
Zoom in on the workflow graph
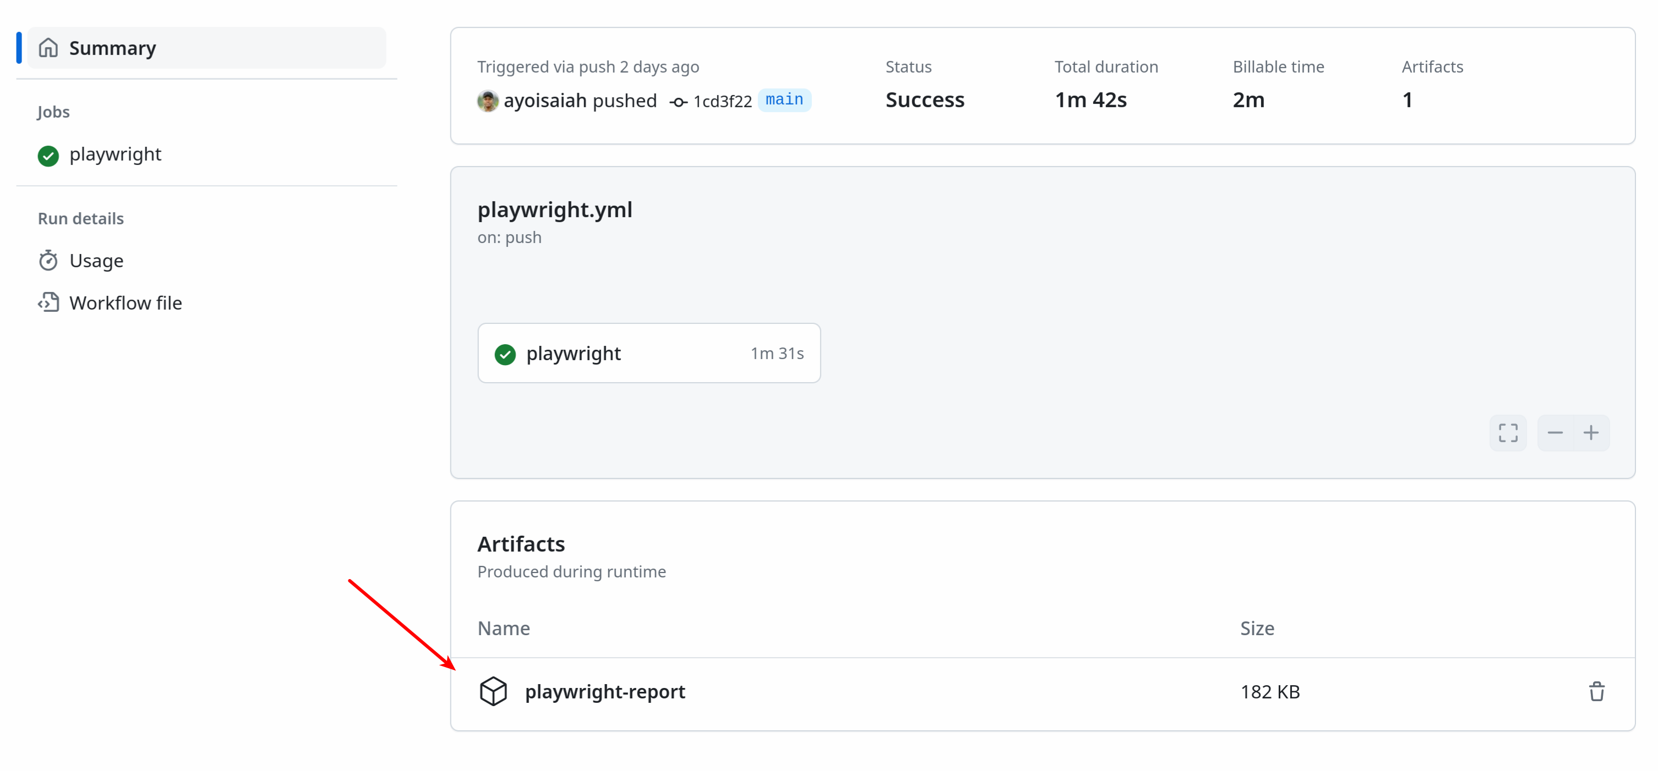pos(1591,433)
